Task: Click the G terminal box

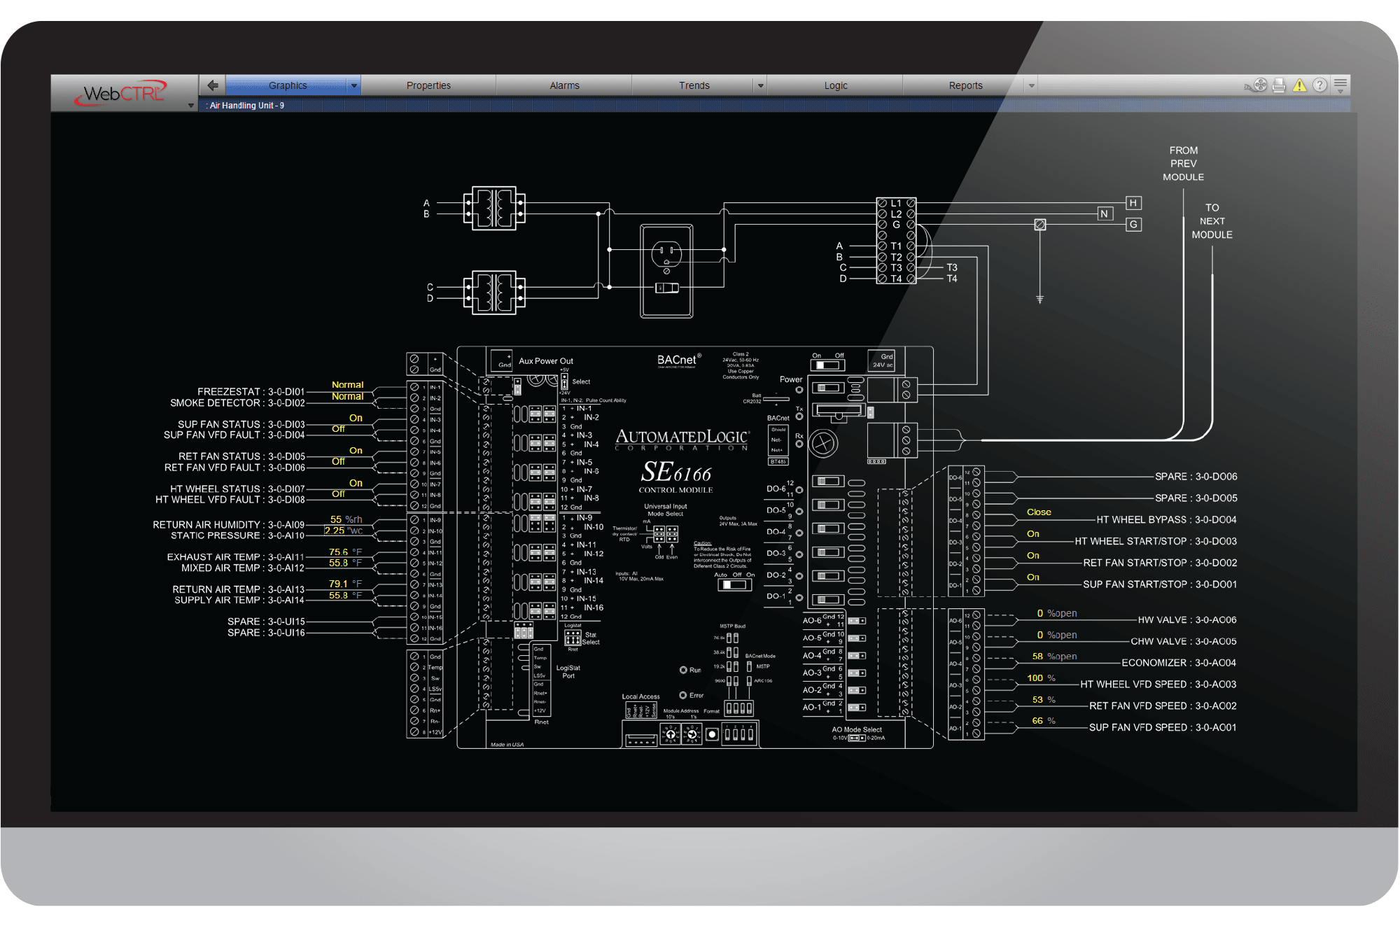Action: coord(1133,225)
